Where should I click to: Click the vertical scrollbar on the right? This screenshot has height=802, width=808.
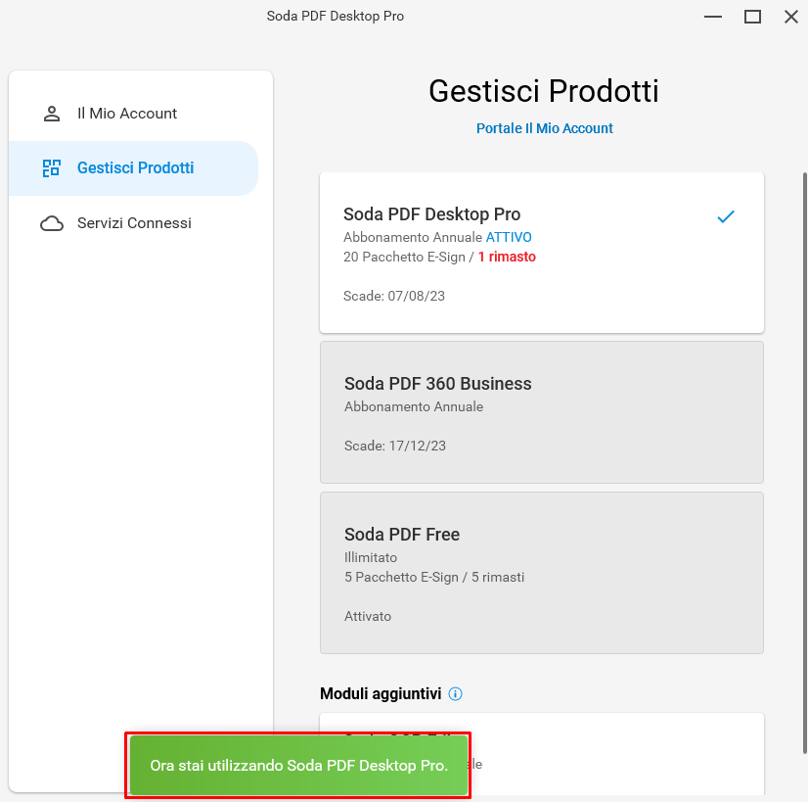pyautogui.click(x=805, y=463)
